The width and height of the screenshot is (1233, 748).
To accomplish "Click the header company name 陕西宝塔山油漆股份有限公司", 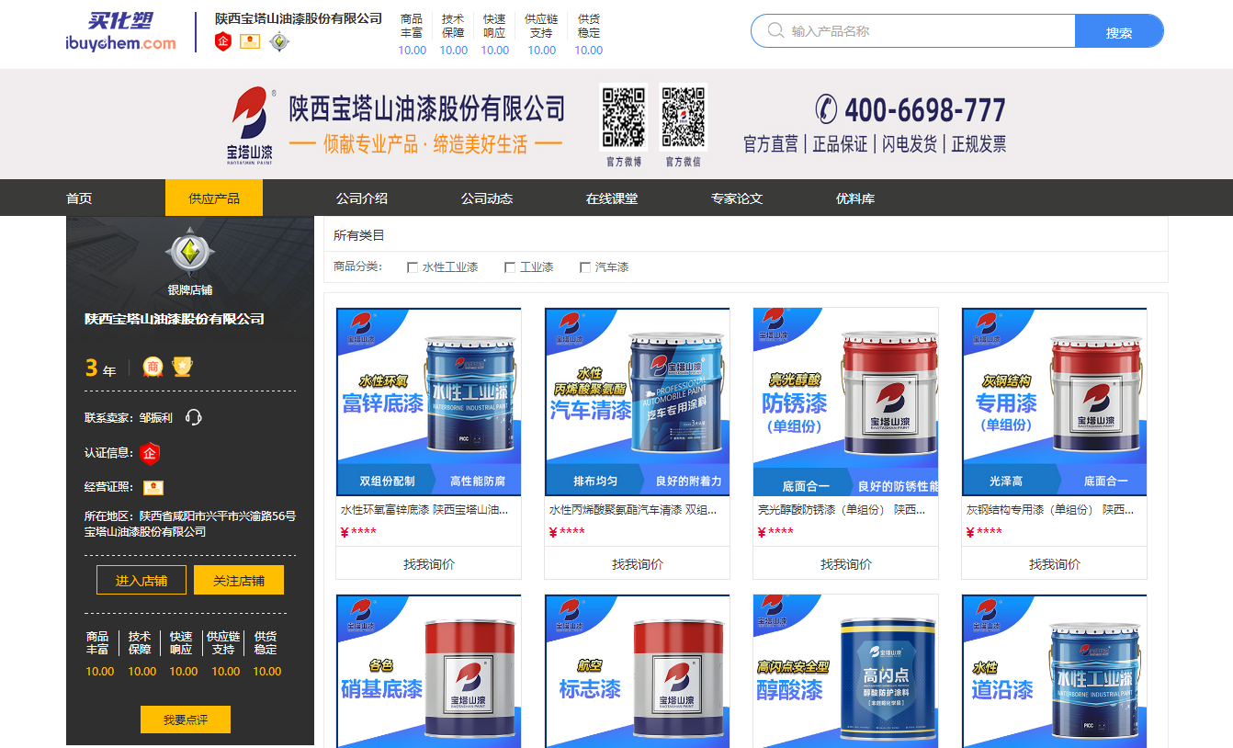I will tap(299, 18).
